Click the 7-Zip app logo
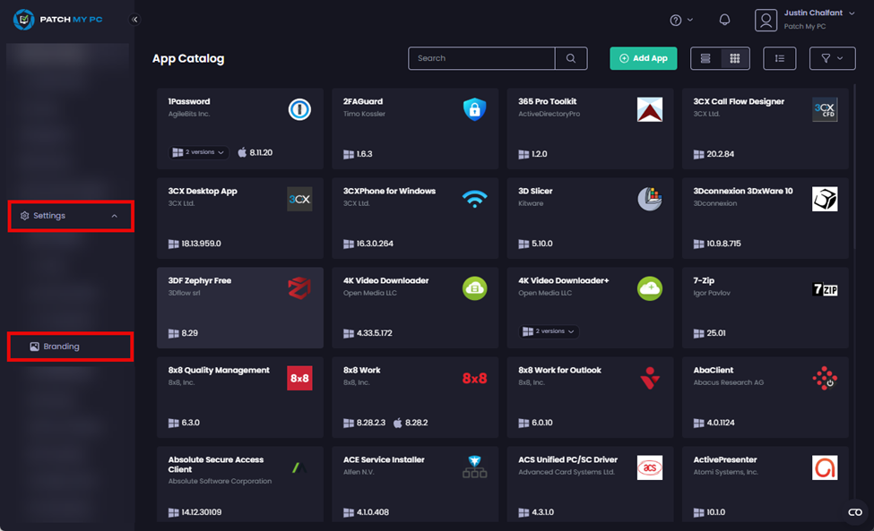The image size is (874, 531). tap(824, 288)
